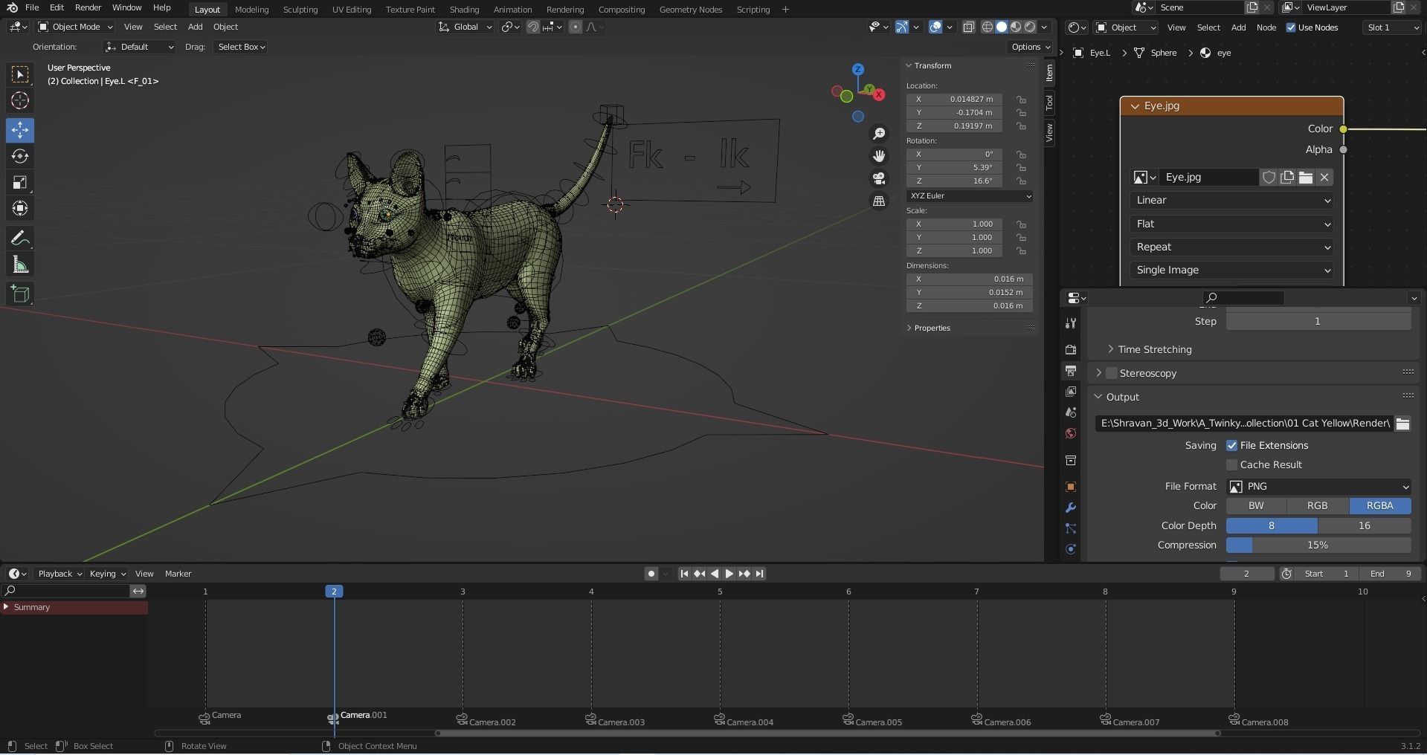Open the Modifier properties wrench icon
Image resolution: width=1427 pixels, height=755 pixels.
coord(1071,508)
